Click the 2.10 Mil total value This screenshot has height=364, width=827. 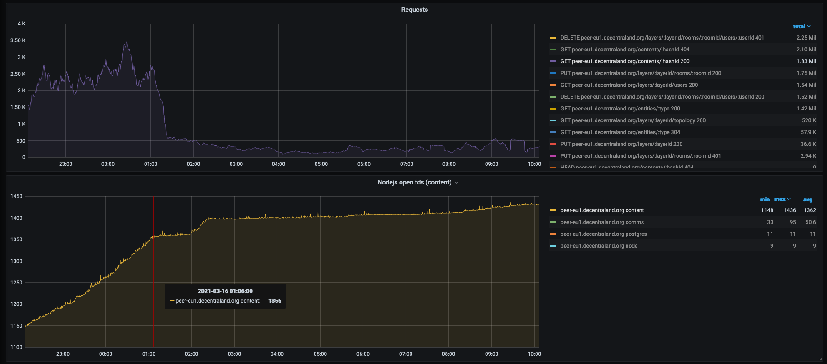pyautogui.click(x=806, y=50)
